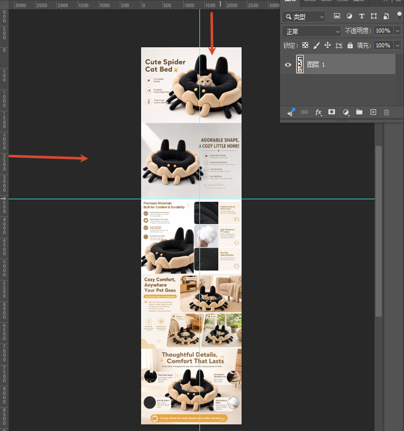This screenshot has height=431, width=404.
Task: Create a new layer group folder
Action: [359, 112]
